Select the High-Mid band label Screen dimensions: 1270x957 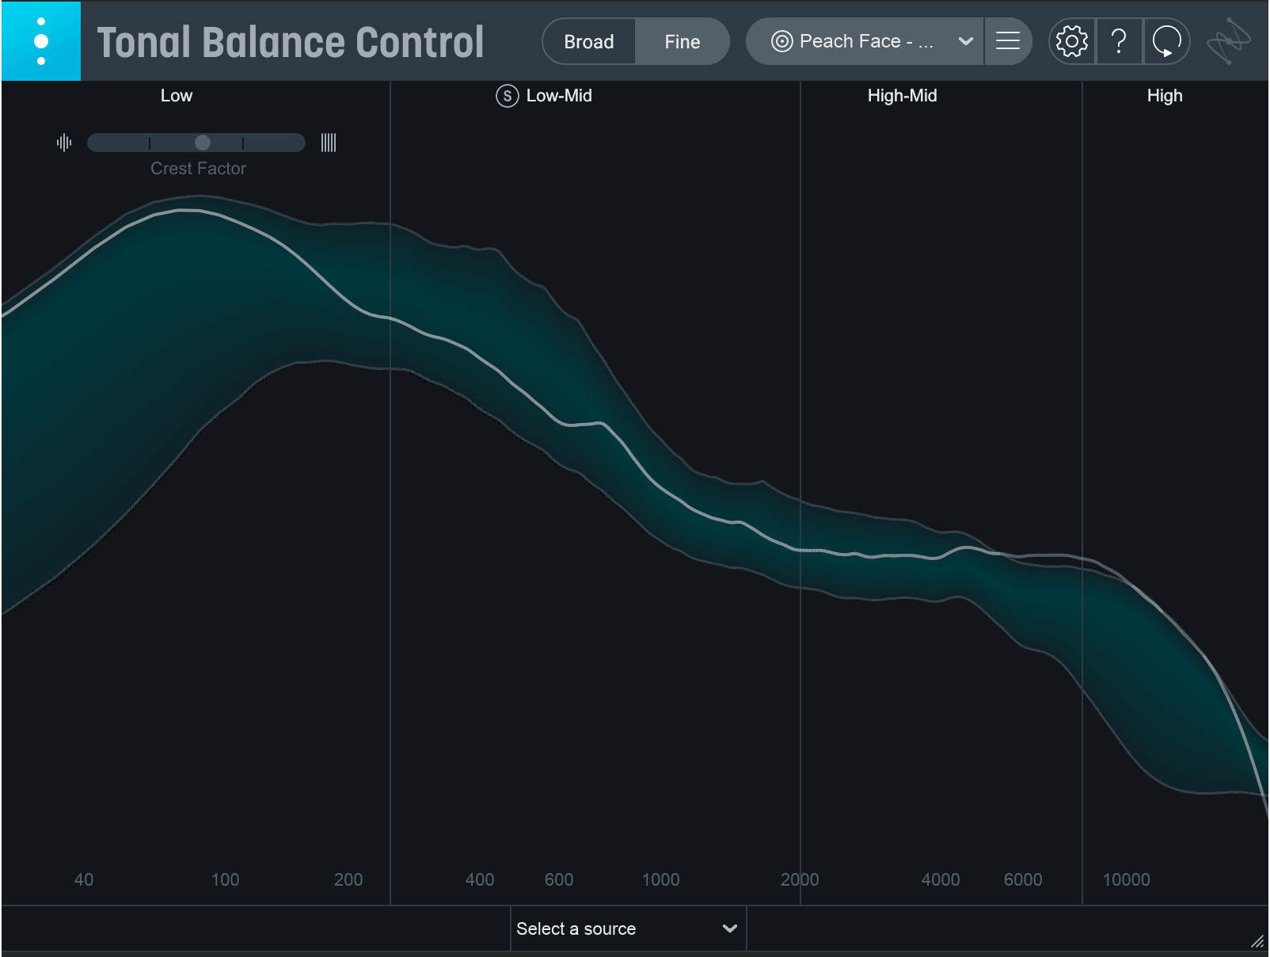pos(902,96)
